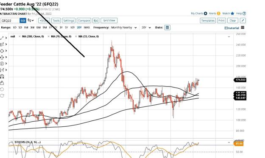The width and height of the screenshot is (265, 158).
Task: Toggle the lock drawings icon
Action: tap(2, 83)
